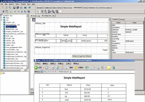Open the Run menu
This screenshot has width=145, height=102.
point(29,4)
